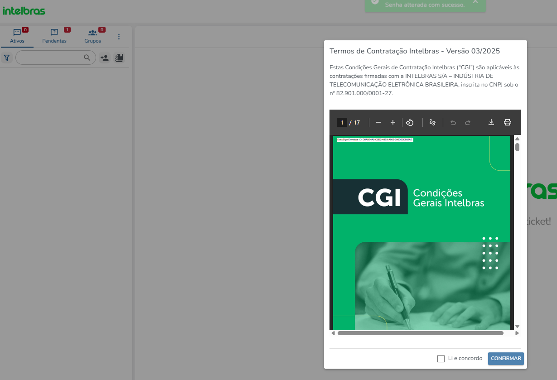Click the search field in sidebar
The width and height of the screenshot is (557, 380).
pyautogui.click(x=56, y=58)
